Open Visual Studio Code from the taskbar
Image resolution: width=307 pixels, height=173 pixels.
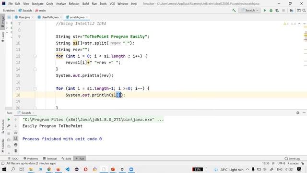pos(67,169)
